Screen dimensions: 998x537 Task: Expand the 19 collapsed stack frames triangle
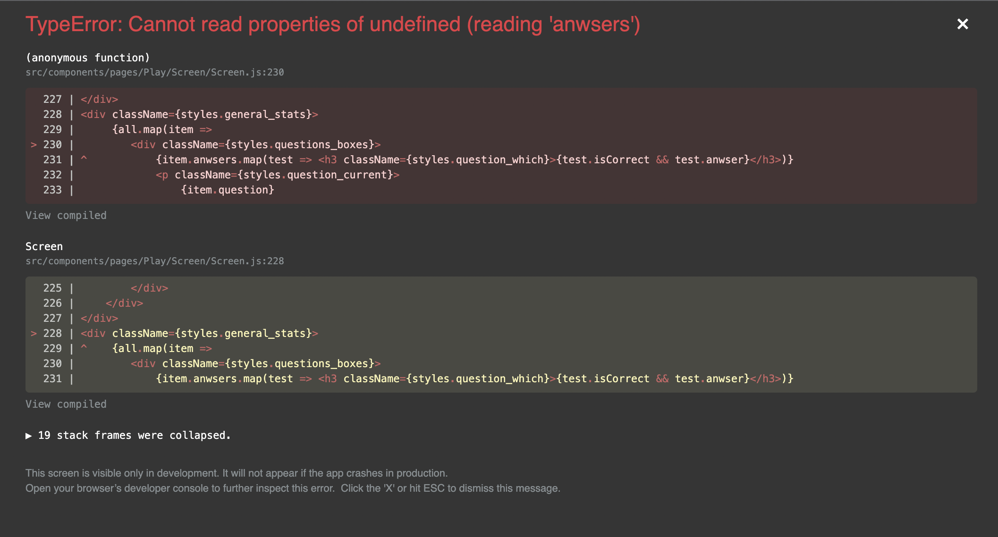tap(29, 436)
